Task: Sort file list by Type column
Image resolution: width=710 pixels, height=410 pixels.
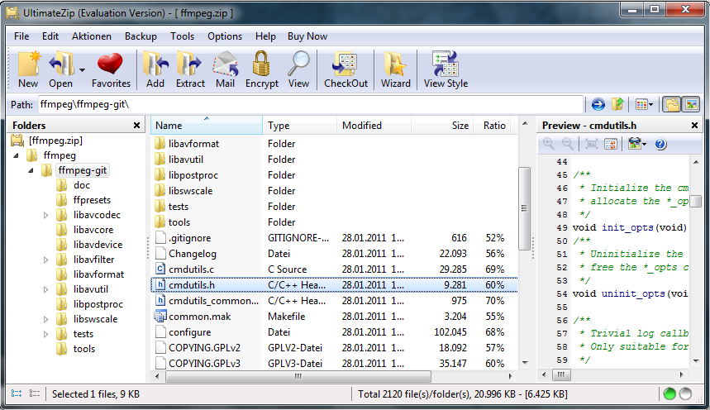Action: click(x=300, y=126)
